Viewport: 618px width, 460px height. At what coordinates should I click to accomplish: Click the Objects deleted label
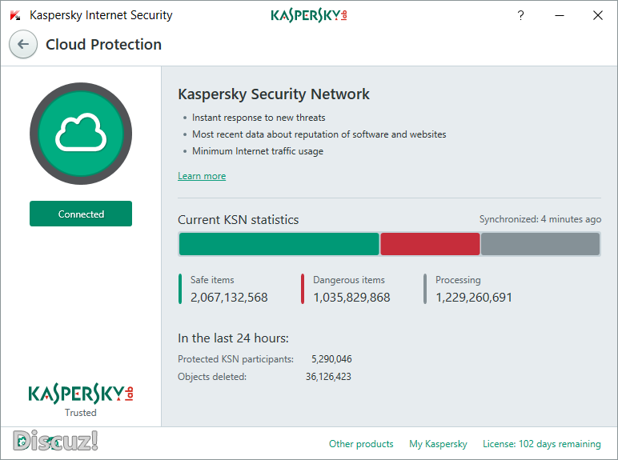pos(212,377)
